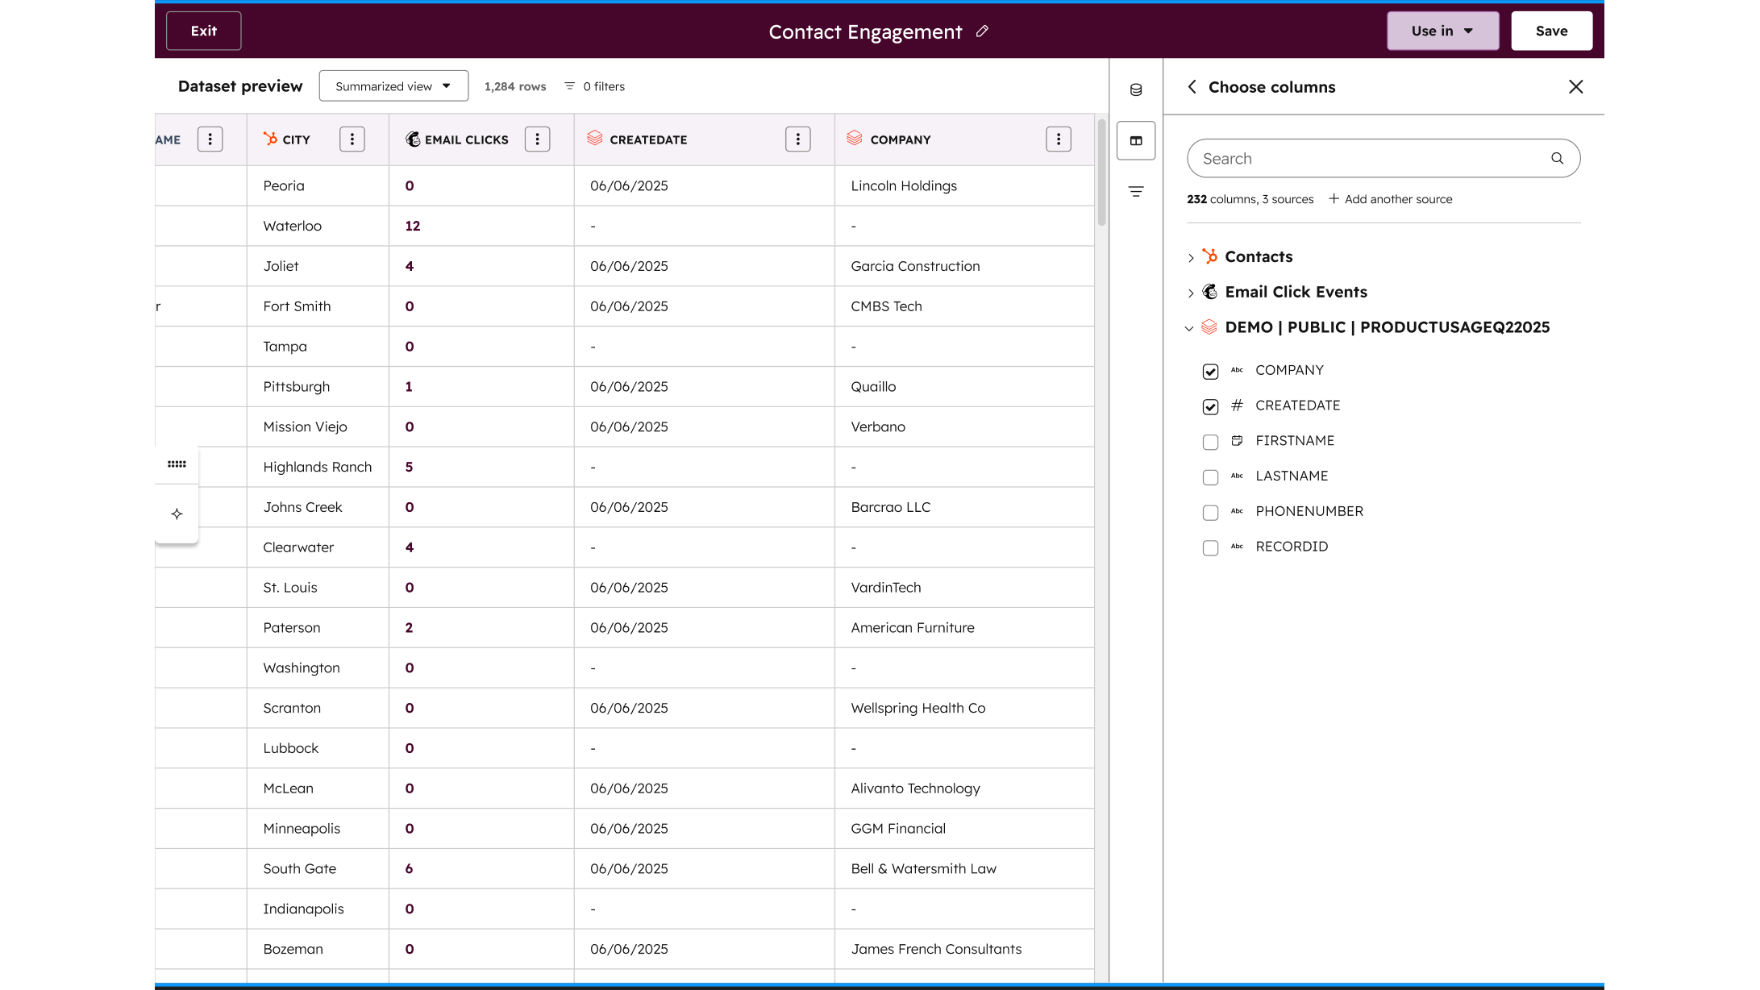Select the columns panel icon in sidebar
This screenshot has height=990, width=1760.
(1136, 141)
